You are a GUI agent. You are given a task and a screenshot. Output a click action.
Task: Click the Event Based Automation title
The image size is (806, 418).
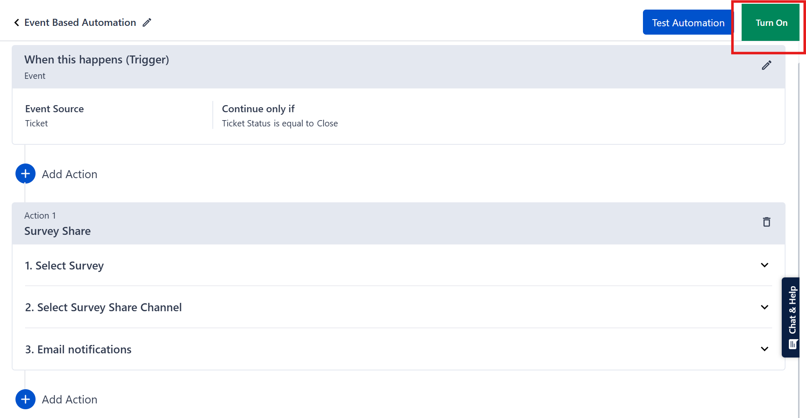click(x=80, y=23)
